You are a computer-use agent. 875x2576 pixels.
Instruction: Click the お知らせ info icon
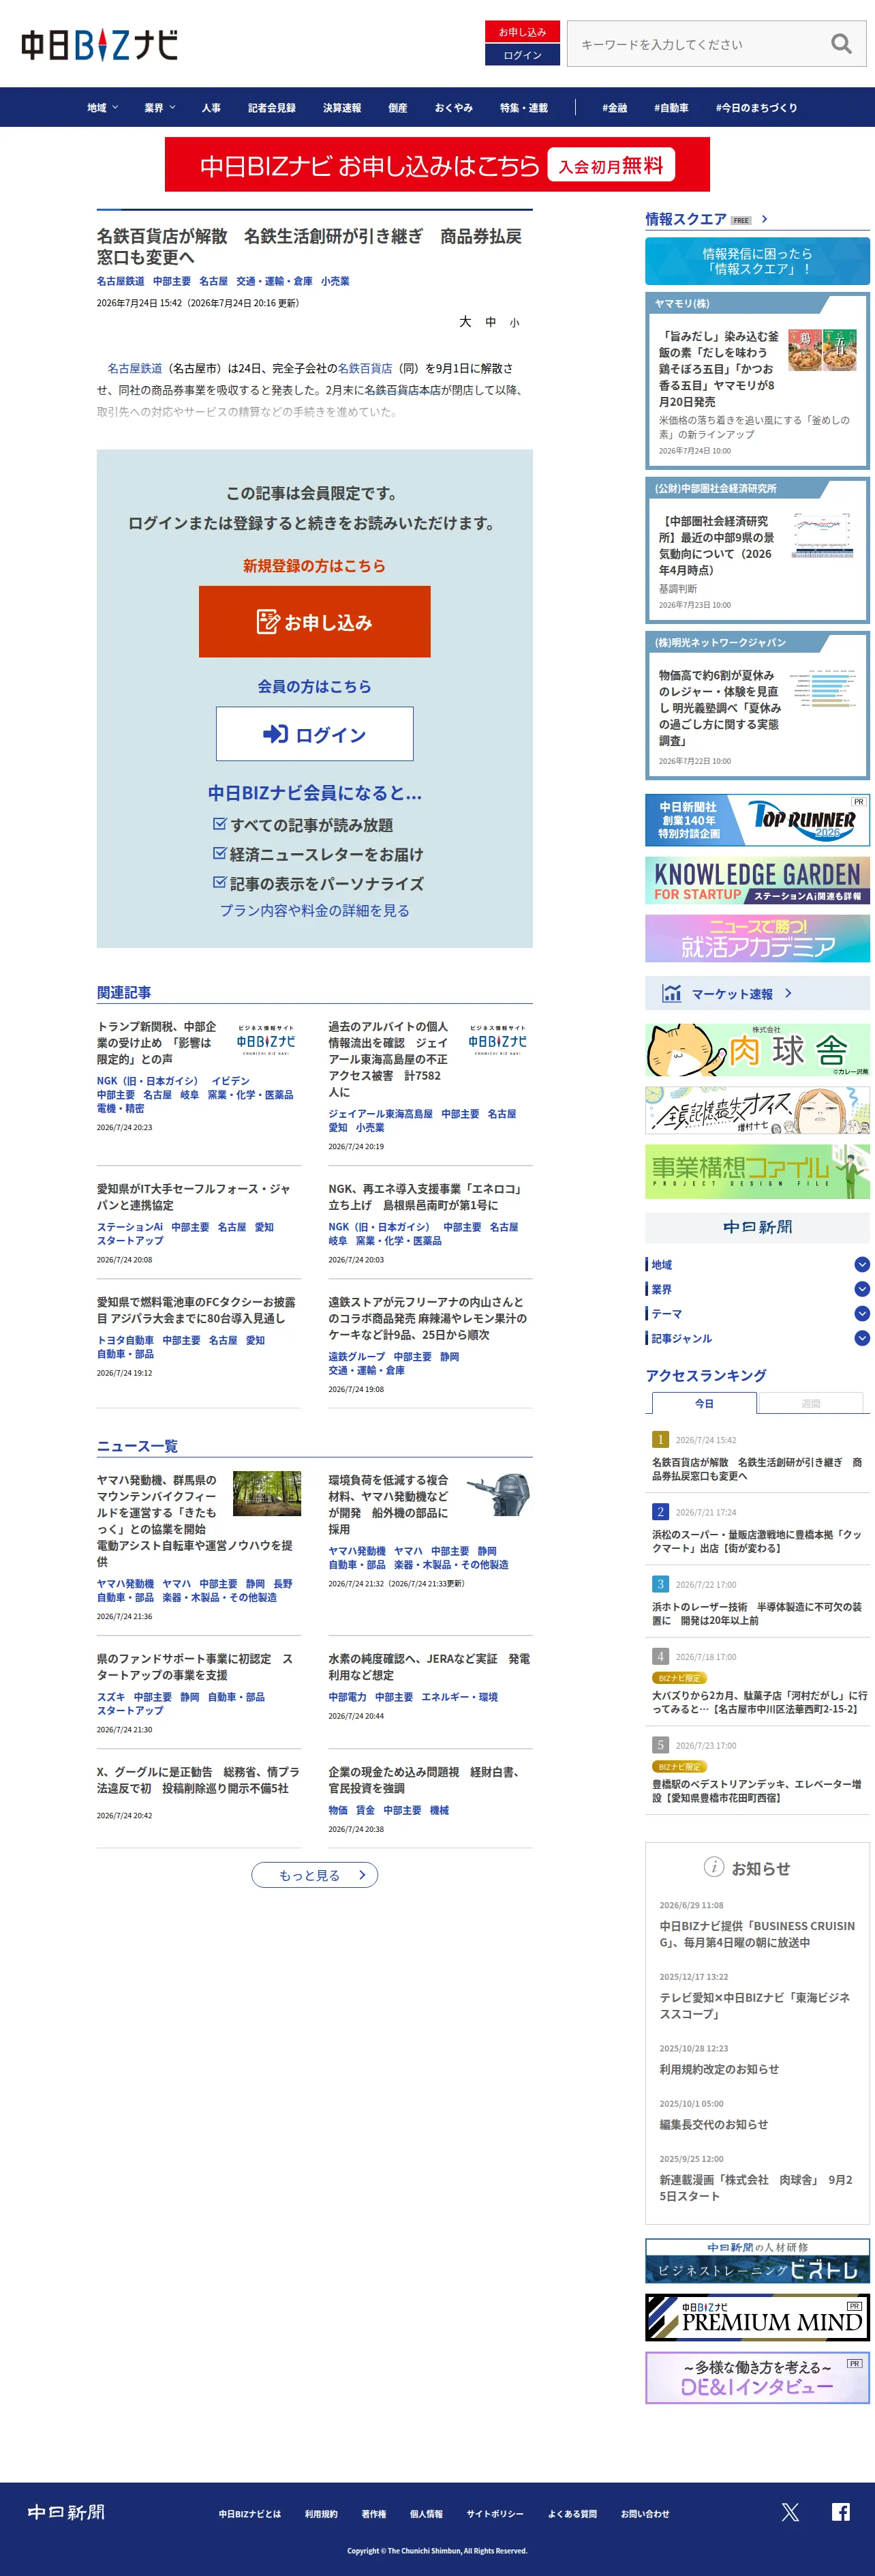[713, 1867]
